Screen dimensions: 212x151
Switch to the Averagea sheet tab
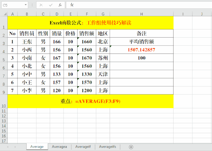tap(59, 147)
